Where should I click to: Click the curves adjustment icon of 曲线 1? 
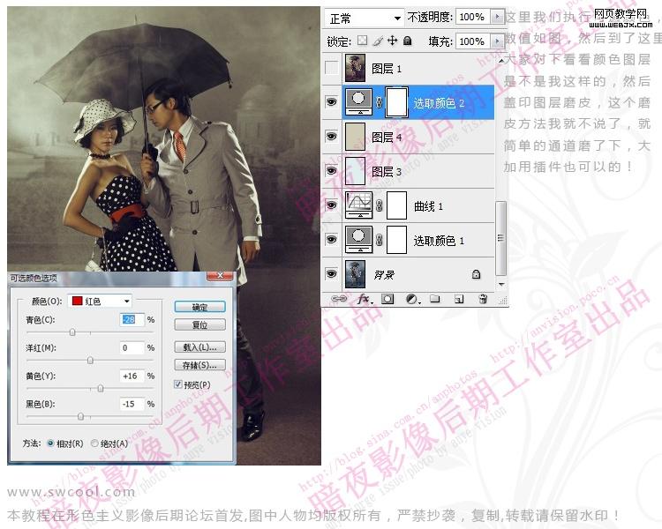(359, 205)
